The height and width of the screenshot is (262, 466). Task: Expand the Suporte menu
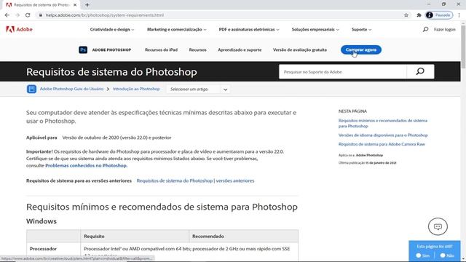[x=361, y=29]
